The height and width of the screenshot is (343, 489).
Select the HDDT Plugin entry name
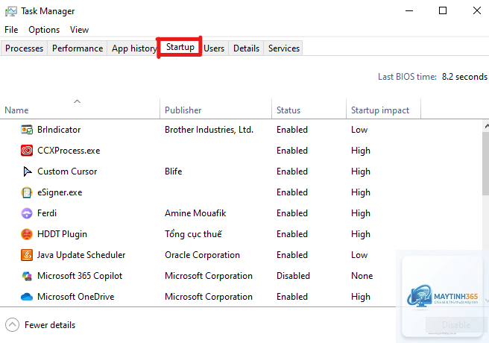click(62, 234)
